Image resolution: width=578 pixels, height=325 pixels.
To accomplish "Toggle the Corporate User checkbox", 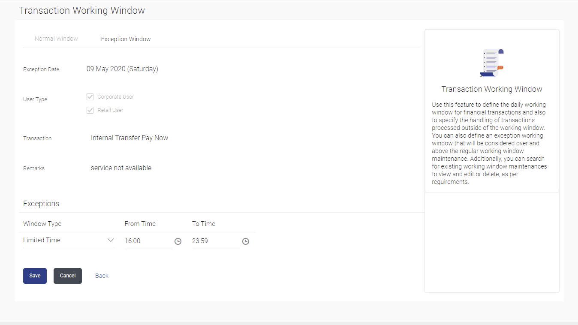I will coord(90,96).
